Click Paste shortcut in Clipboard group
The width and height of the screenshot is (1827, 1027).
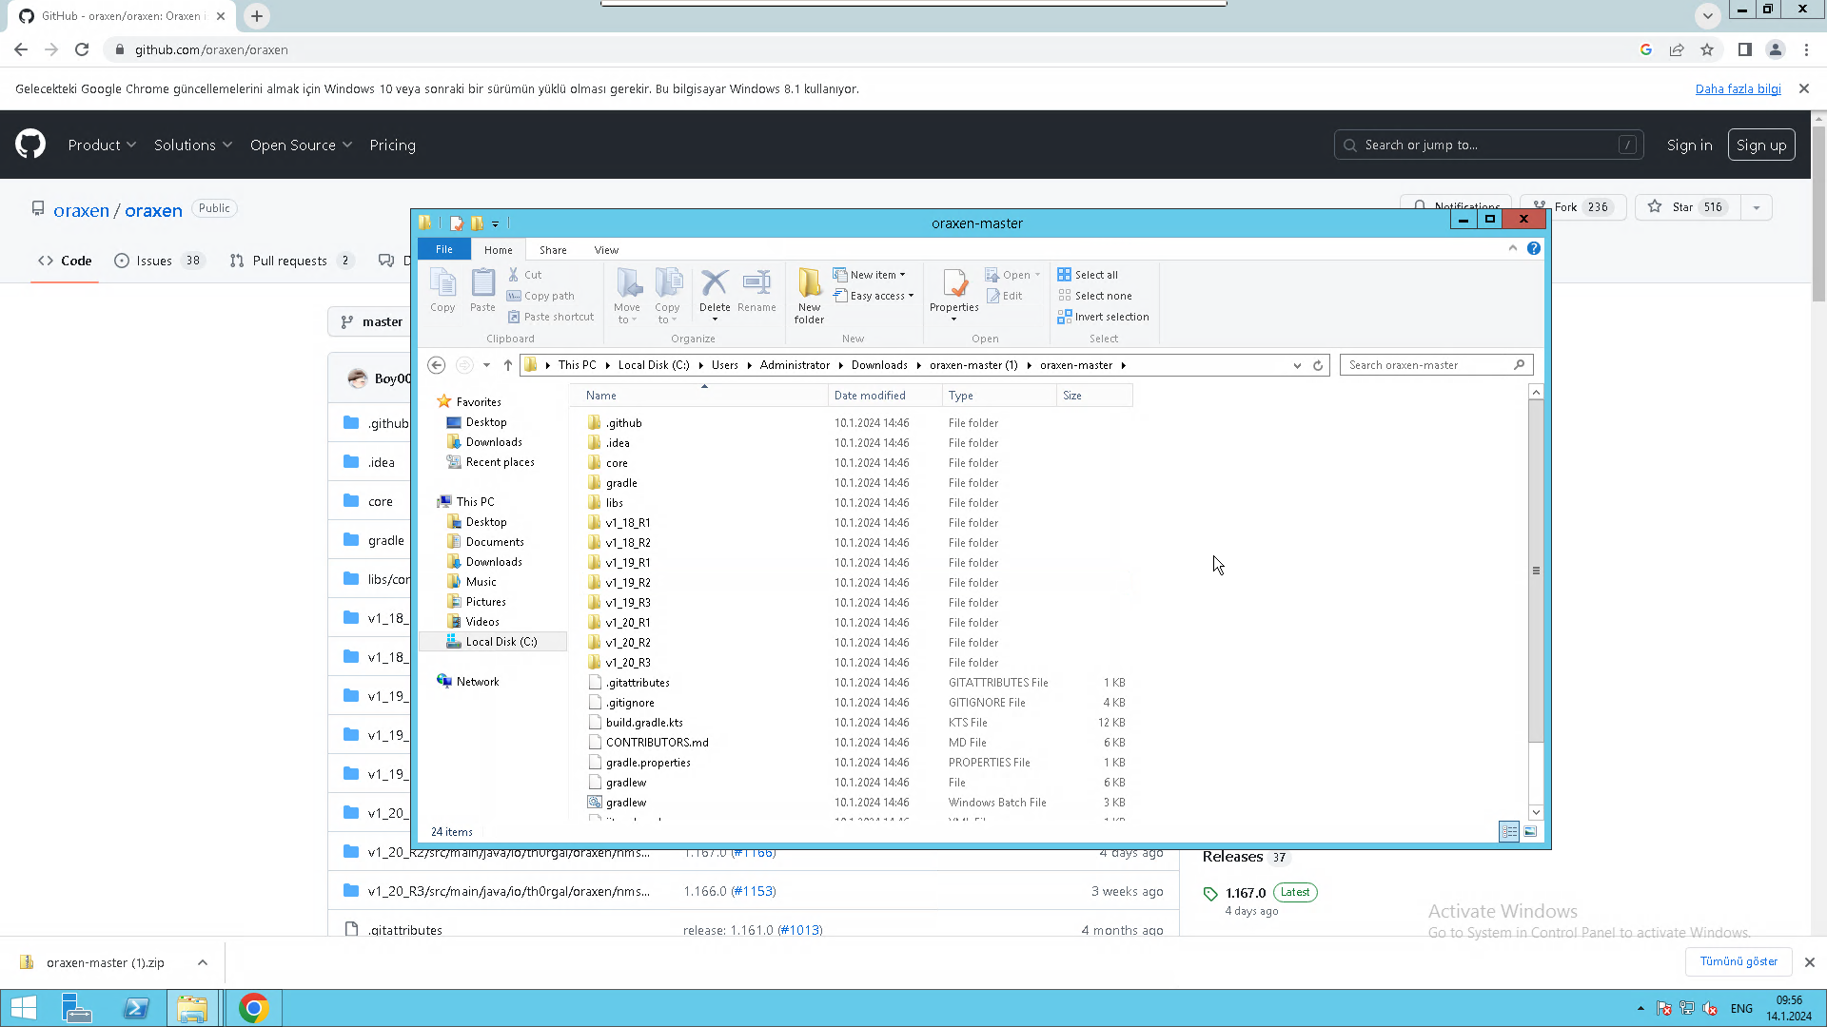pyautogui.click(x=551, y=317)
